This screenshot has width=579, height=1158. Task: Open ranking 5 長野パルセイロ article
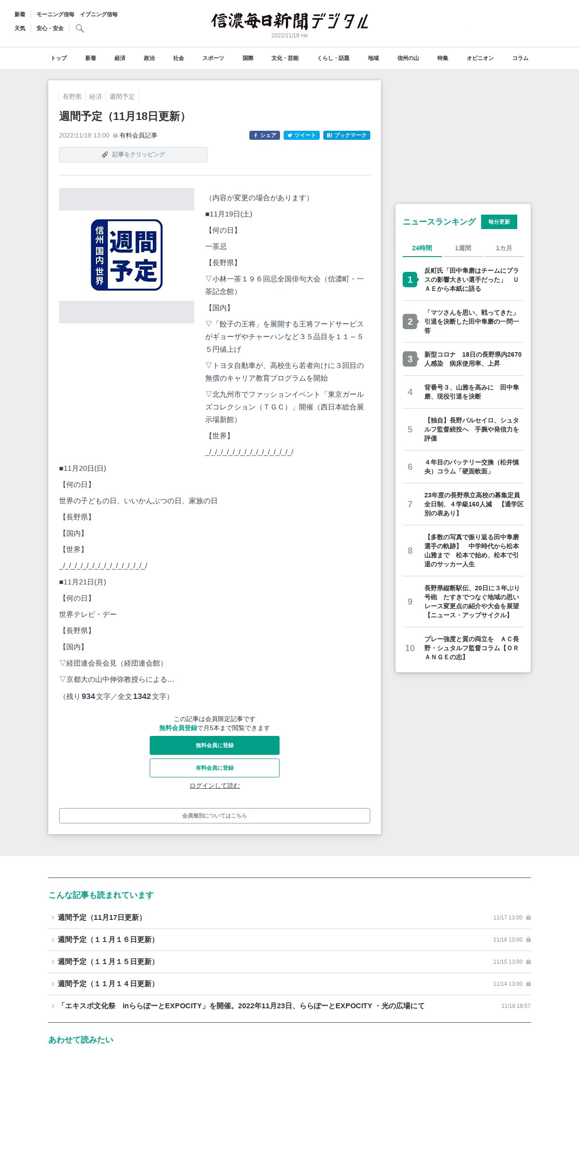[463, 429]
